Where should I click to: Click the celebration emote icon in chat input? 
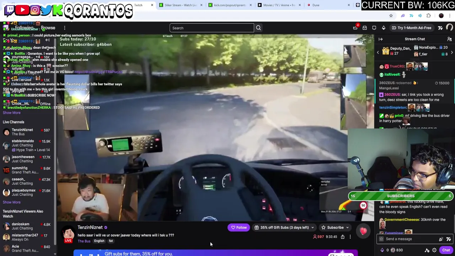pyautogui.click(x=441, y=239)
